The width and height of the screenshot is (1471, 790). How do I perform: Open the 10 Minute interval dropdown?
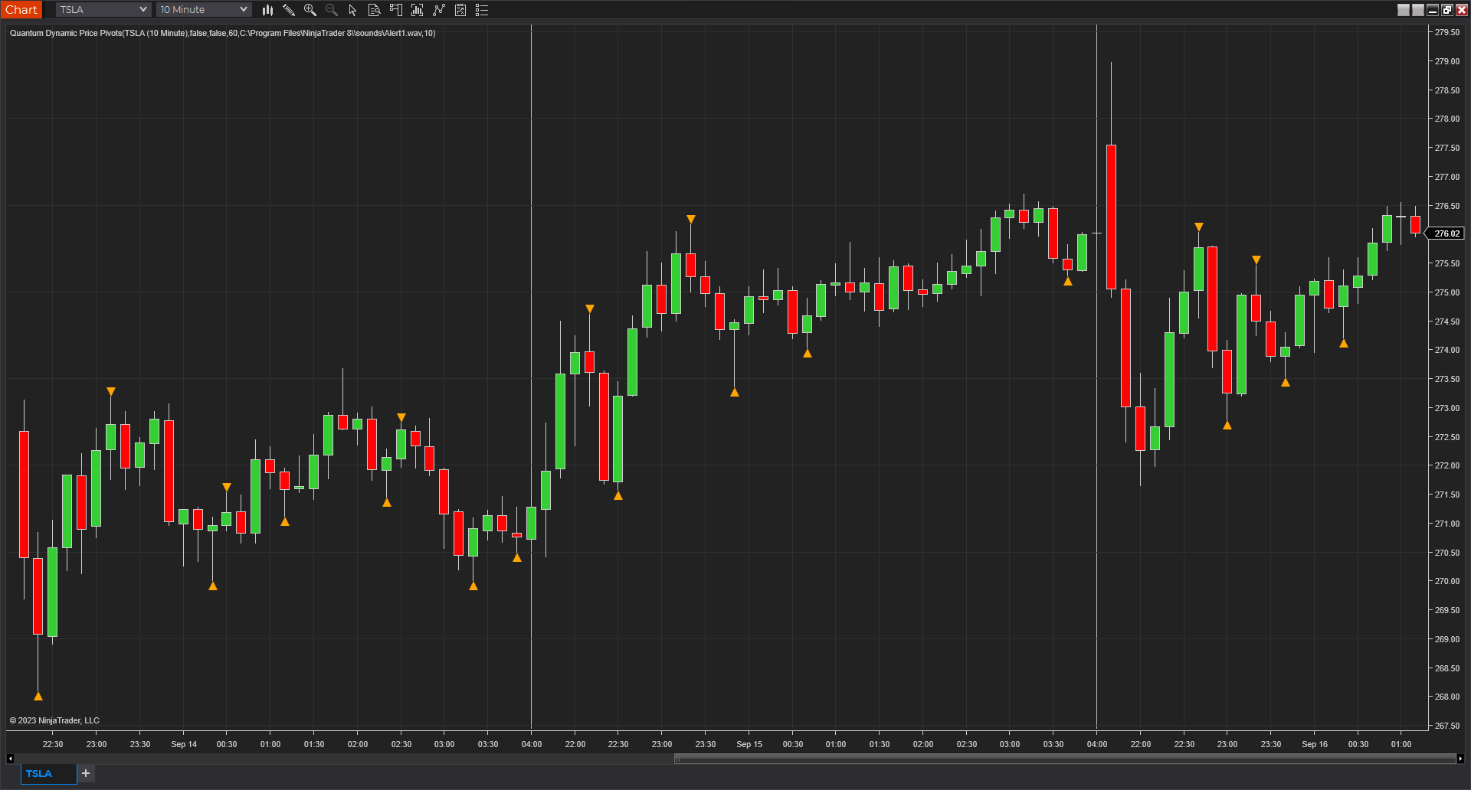(204, 10)
